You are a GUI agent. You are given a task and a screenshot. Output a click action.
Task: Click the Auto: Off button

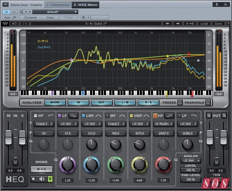(10, 17)
